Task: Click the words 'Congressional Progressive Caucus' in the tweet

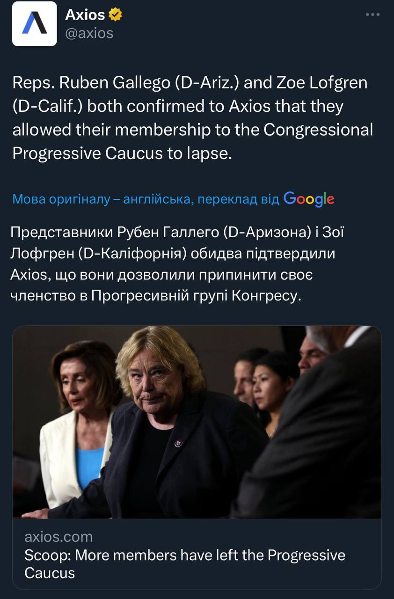Action: [x=193, y=141]
